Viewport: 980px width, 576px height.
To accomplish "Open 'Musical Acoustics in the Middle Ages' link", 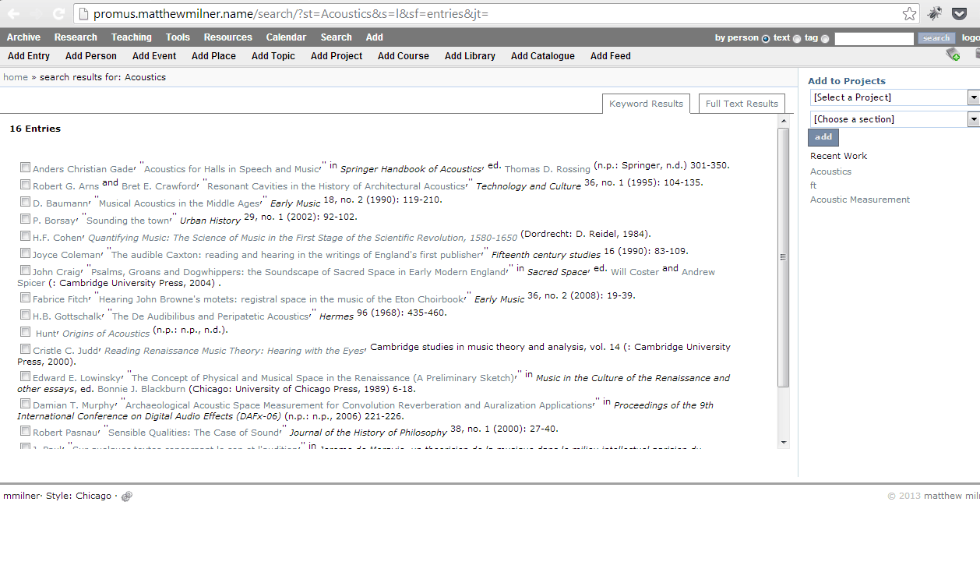I will tap(179, 203).
